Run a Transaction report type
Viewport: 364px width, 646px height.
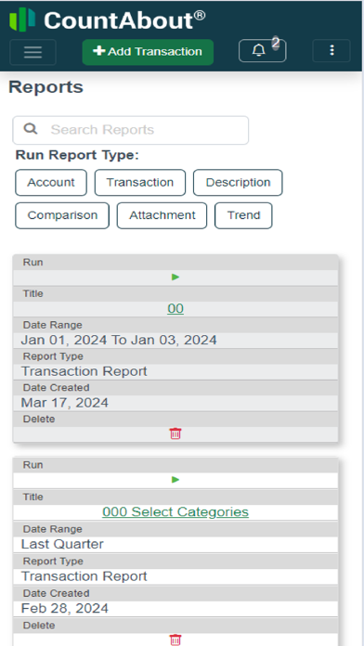(140, 183)
